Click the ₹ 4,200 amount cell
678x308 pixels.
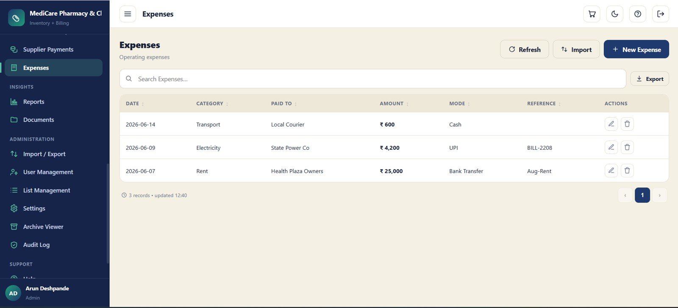pyautogui.click(x=389, y=148)
